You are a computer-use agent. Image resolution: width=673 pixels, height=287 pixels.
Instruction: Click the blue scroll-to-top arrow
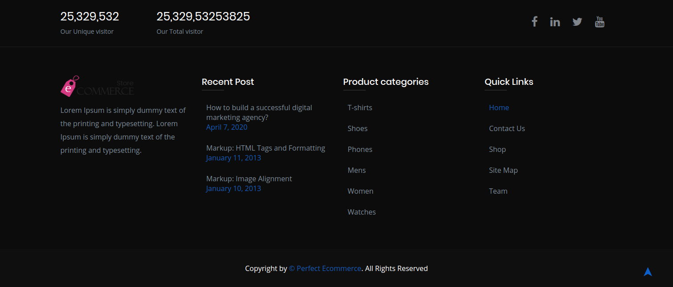(648, 272)
